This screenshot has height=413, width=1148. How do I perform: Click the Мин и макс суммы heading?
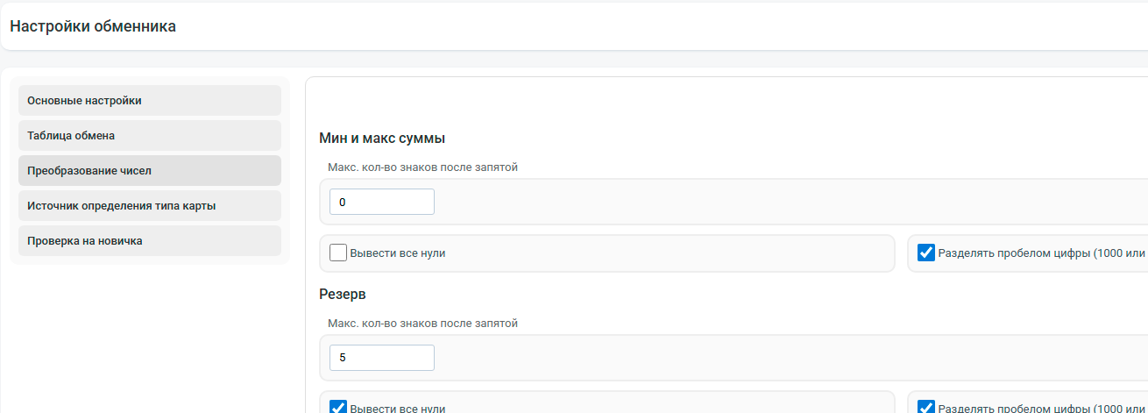tap(382, 139)
